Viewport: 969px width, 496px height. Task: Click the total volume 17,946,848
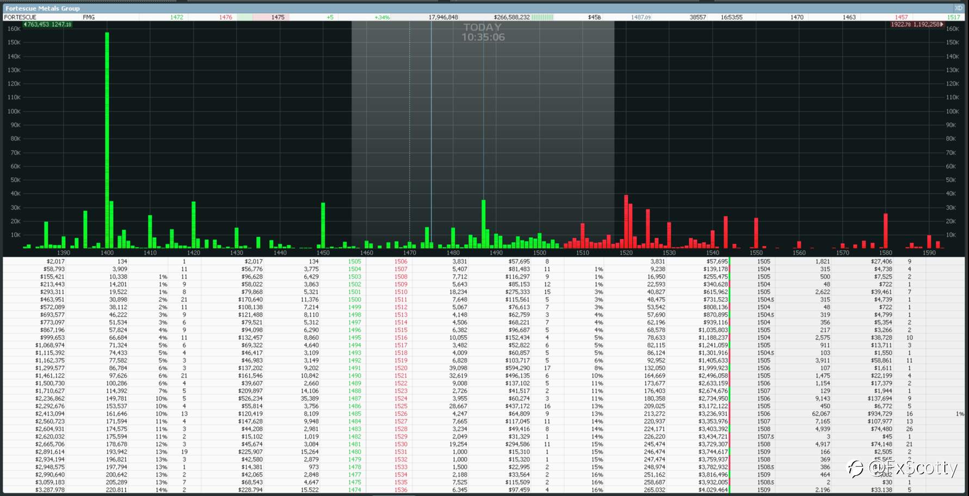click(443, 17)
